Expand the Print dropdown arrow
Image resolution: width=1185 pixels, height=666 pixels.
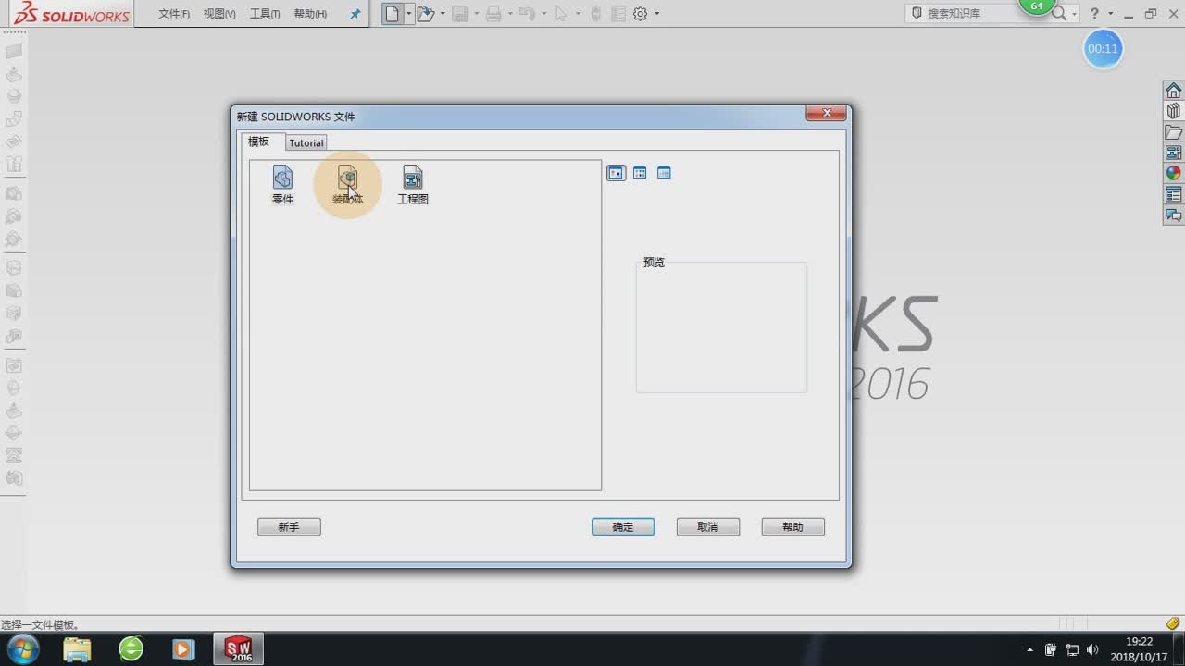point(509,14)
